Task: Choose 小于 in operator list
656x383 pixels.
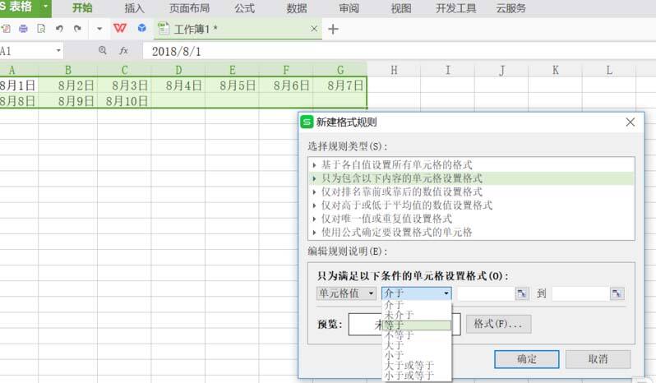Action: coord(417,355)
